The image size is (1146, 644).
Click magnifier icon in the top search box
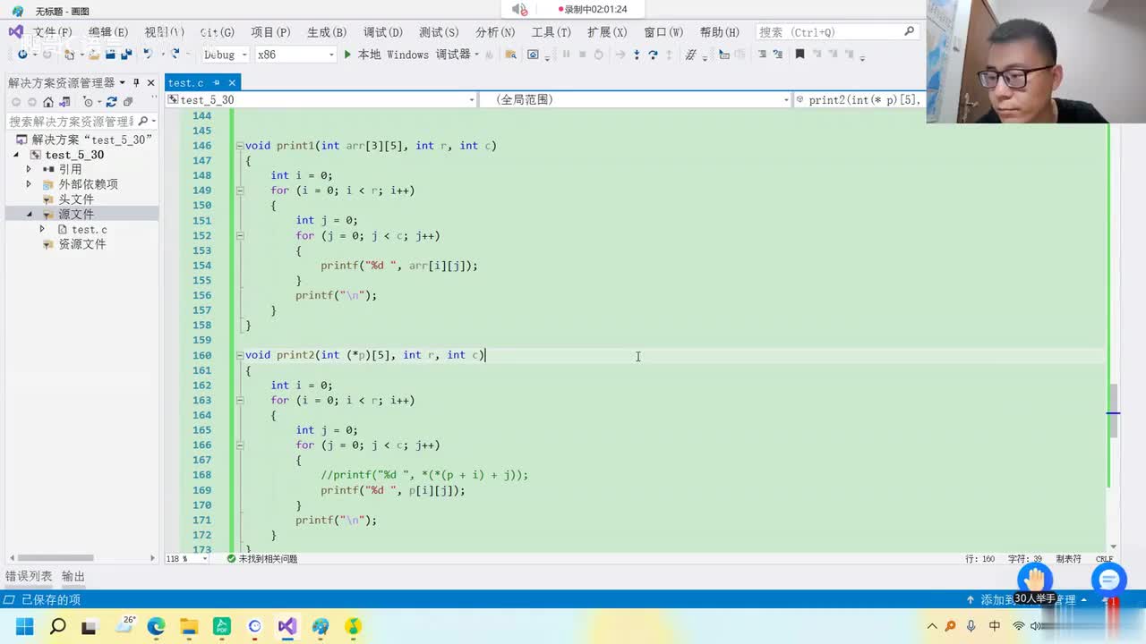[910, 31]
